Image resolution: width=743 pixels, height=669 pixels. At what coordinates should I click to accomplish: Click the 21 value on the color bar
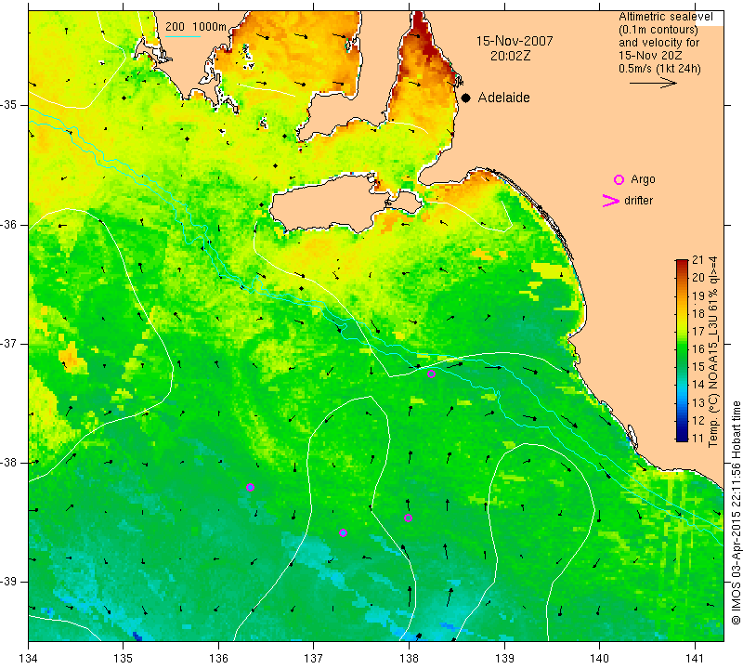(x=698, y=260)
